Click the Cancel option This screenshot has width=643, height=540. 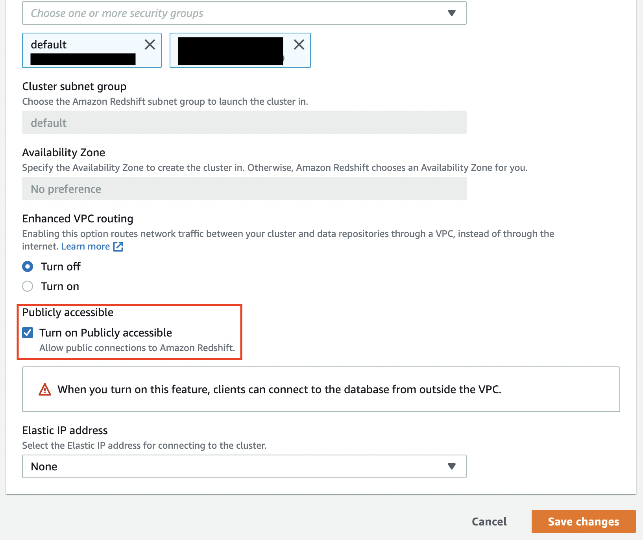(489, 521)
